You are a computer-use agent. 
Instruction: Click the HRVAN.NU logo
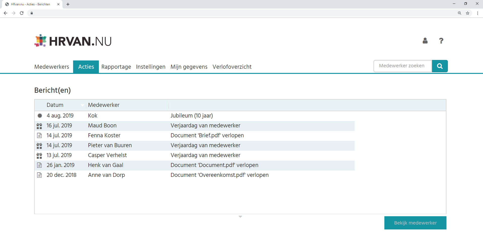[x=73, y=41]
